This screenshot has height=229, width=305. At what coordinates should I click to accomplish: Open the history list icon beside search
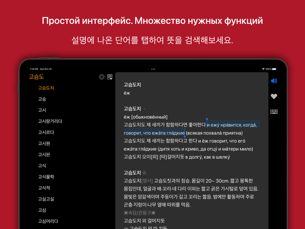tap(110, 77)
